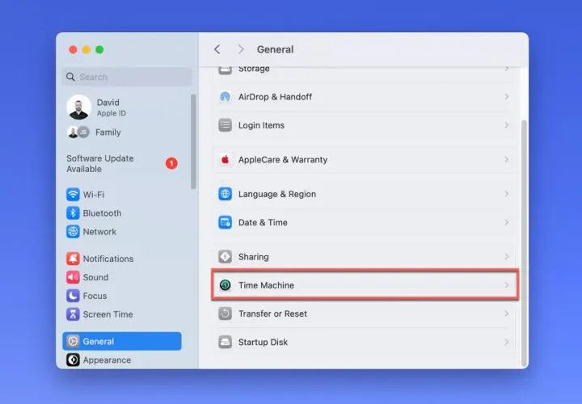Click the Network globe icon in sidebar

pyautogui.click(x=73, y=232)
